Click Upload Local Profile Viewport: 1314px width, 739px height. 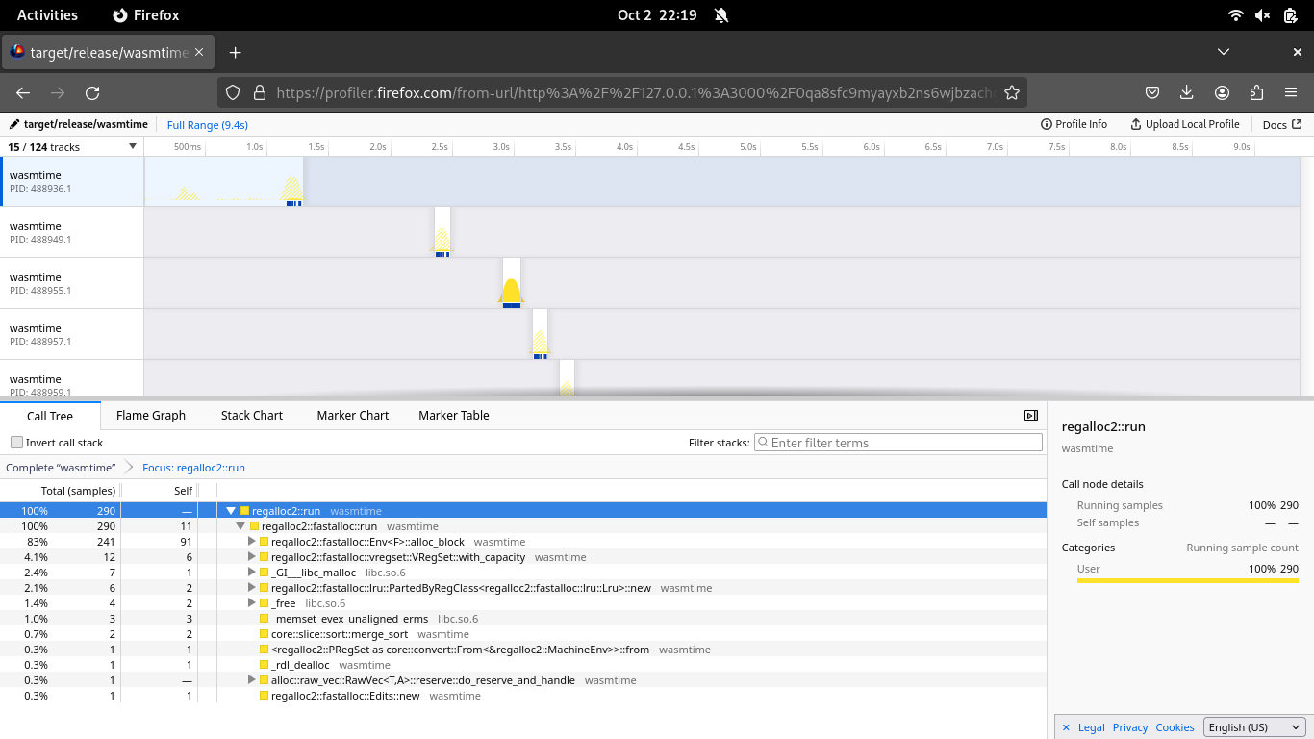click(1184, 124)
